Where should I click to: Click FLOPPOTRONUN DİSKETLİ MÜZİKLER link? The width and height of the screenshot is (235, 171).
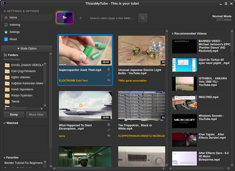(x=141, y=136)
